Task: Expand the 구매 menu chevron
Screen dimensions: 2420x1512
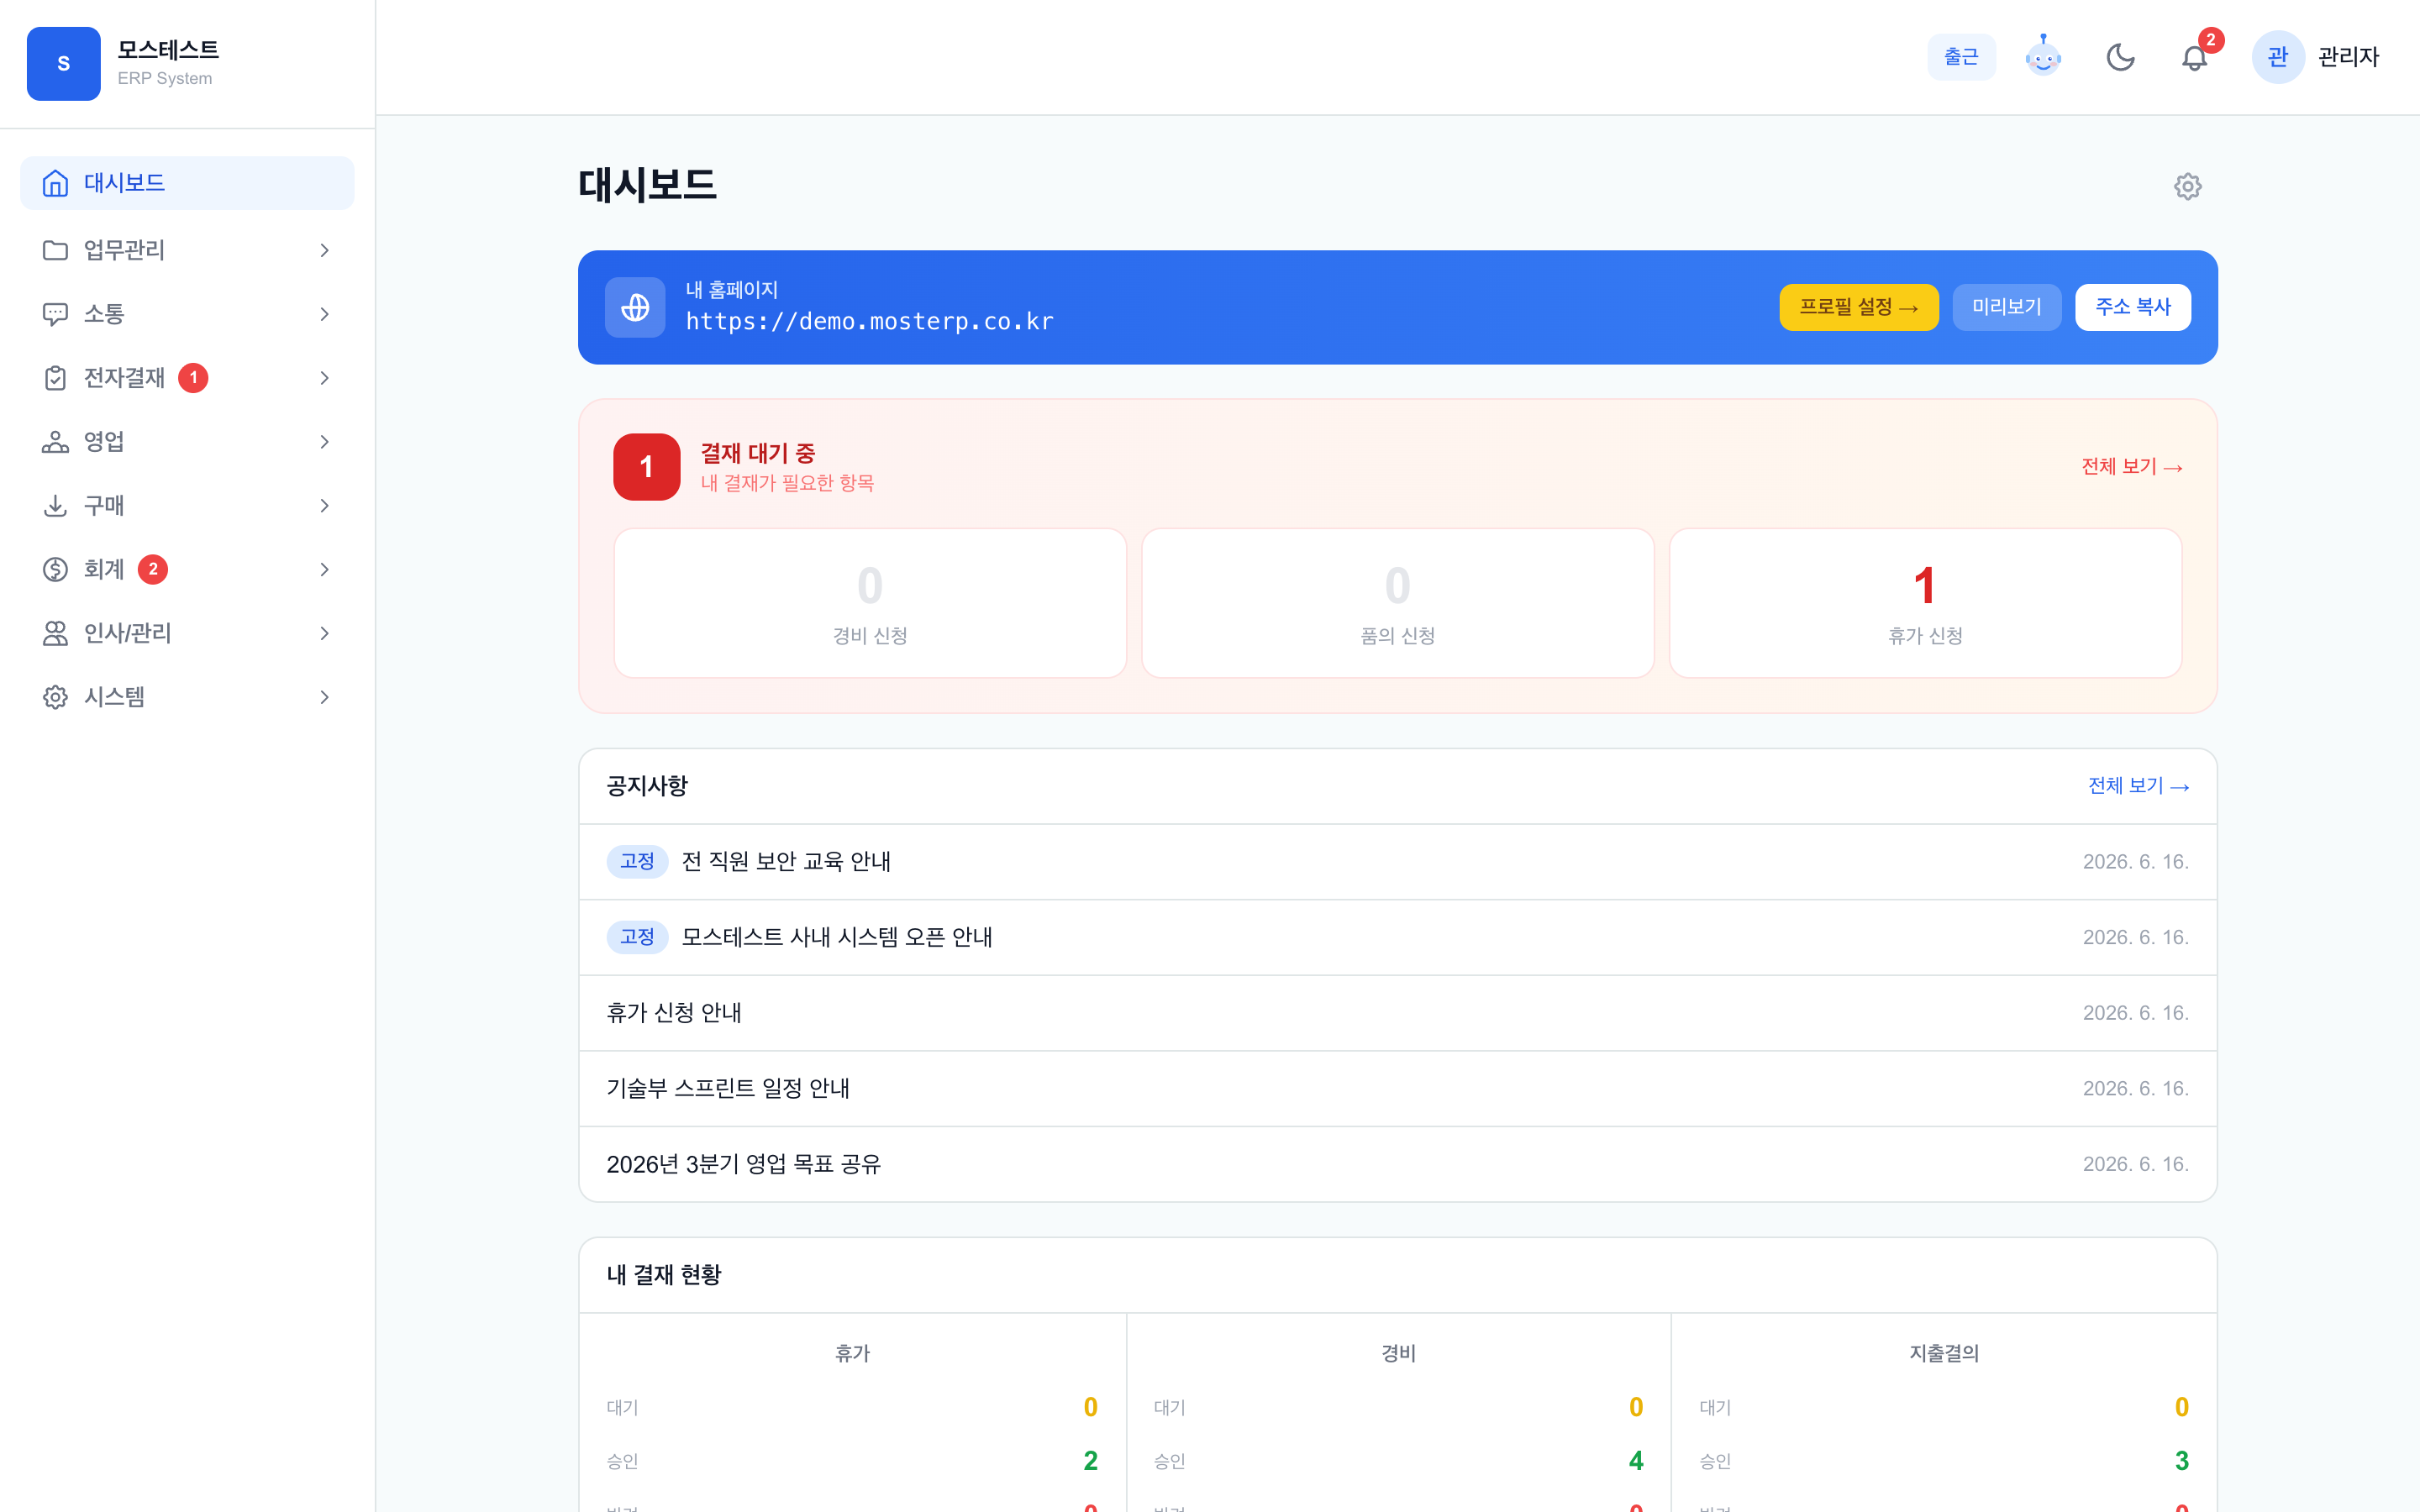Action: (x=324, y=506)
